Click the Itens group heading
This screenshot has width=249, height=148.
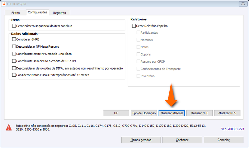point(15,20)
